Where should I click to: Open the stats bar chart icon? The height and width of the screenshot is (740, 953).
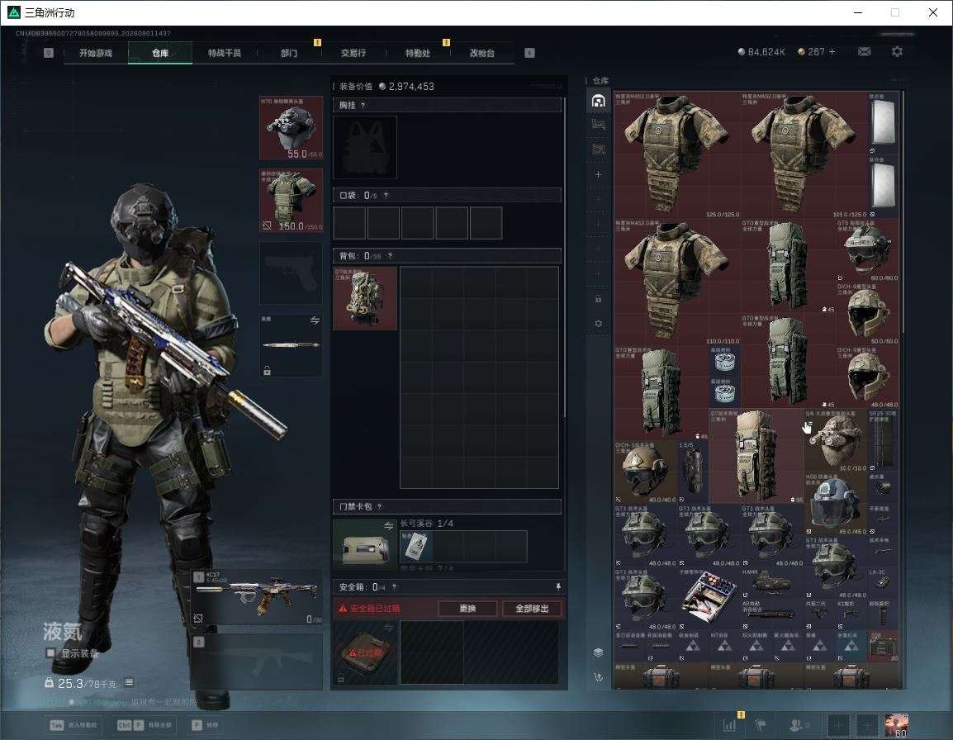729,725
